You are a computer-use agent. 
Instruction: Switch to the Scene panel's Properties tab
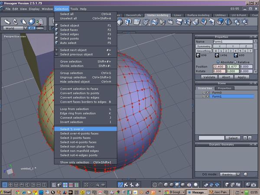pyautogui.click(x=224, y=88)
